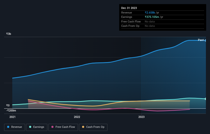The width and height of the screenshot is (210, 134).
Task: Click the Cash From Op label in tooltip
Action: pos(130,26)
